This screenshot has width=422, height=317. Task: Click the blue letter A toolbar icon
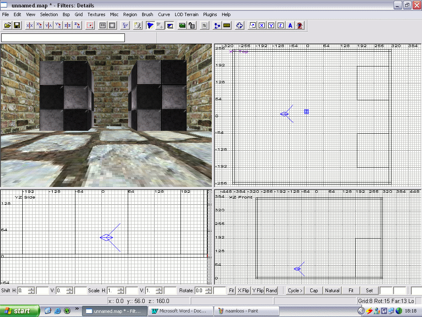pos(290,26)
